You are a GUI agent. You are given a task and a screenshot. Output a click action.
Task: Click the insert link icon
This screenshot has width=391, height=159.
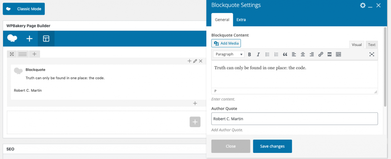(x=320, y=54)
